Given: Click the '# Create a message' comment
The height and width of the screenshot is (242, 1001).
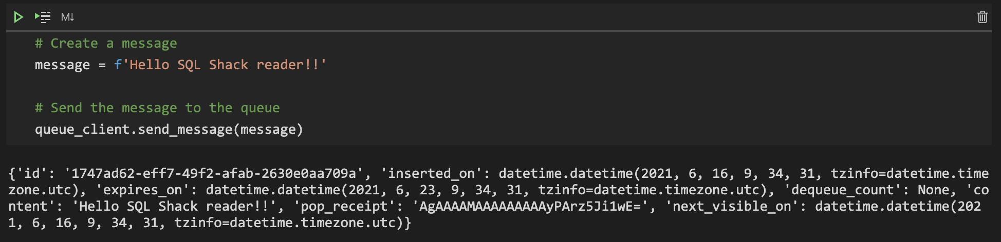Looking at the screenshot, I should (106, 44).
